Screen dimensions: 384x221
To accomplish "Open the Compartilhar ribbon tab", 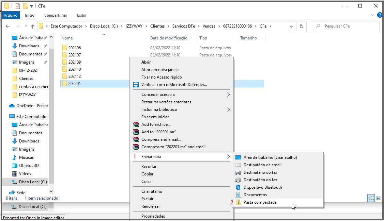I will 56,15.
